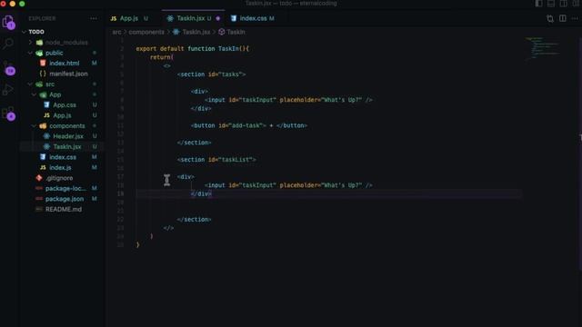Toggle primary sidebar layout icon in title bar
The image size is (582, 327).
[x=538, y=4]
